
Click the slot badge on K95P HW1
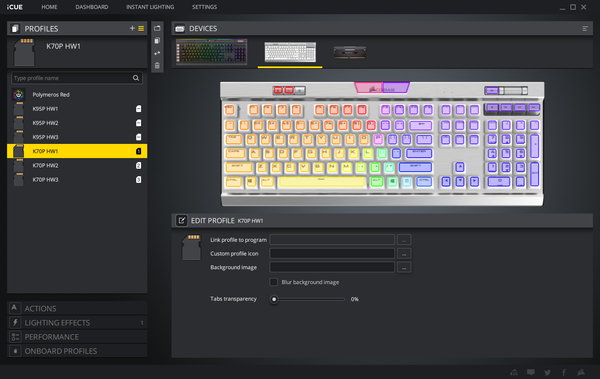[139, 109]
